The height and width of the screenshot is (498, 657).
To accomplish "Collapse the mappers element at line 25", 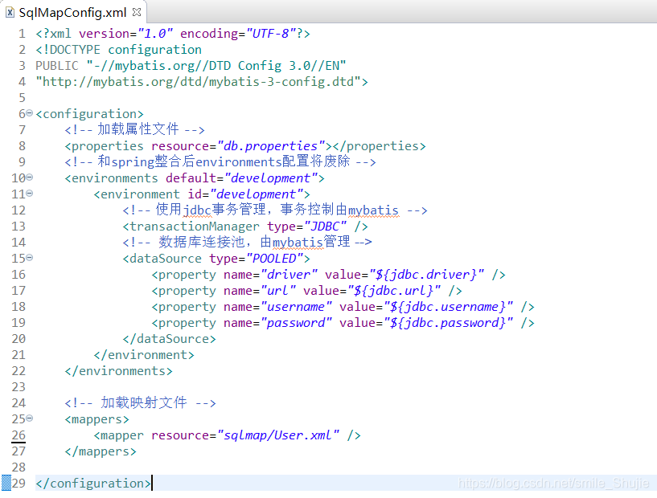I will (29, 418).
